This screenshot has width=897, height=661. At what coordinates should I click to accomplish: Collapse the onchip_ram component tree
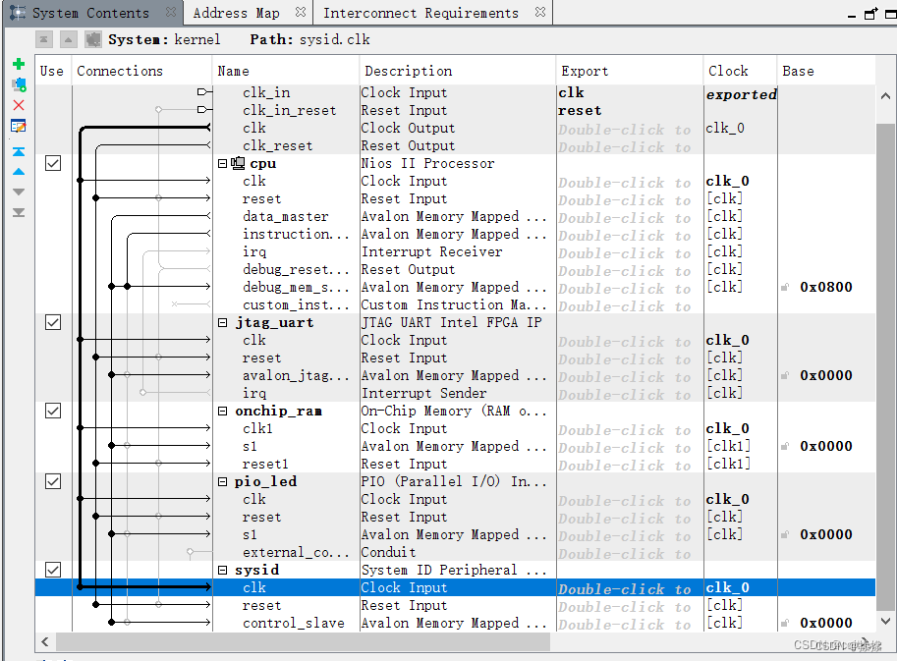pos(223,411)
